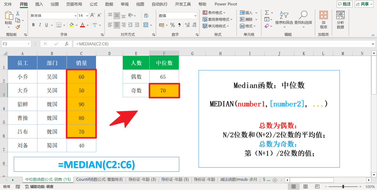
Task: Toggle middle vertical alignment
Action: 117,15
